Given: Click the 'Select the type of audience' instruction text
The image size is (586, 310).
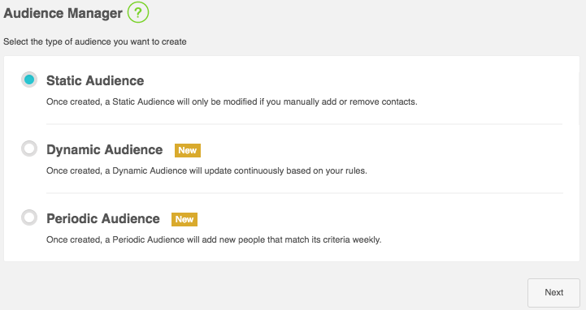Looking at the screenshot, I should (95, 41).
